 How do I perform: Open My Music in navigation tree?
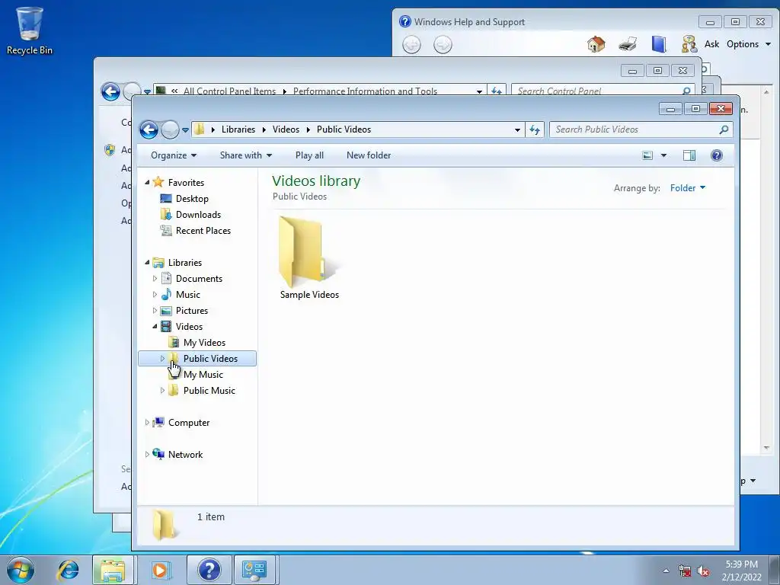(203, 375)
